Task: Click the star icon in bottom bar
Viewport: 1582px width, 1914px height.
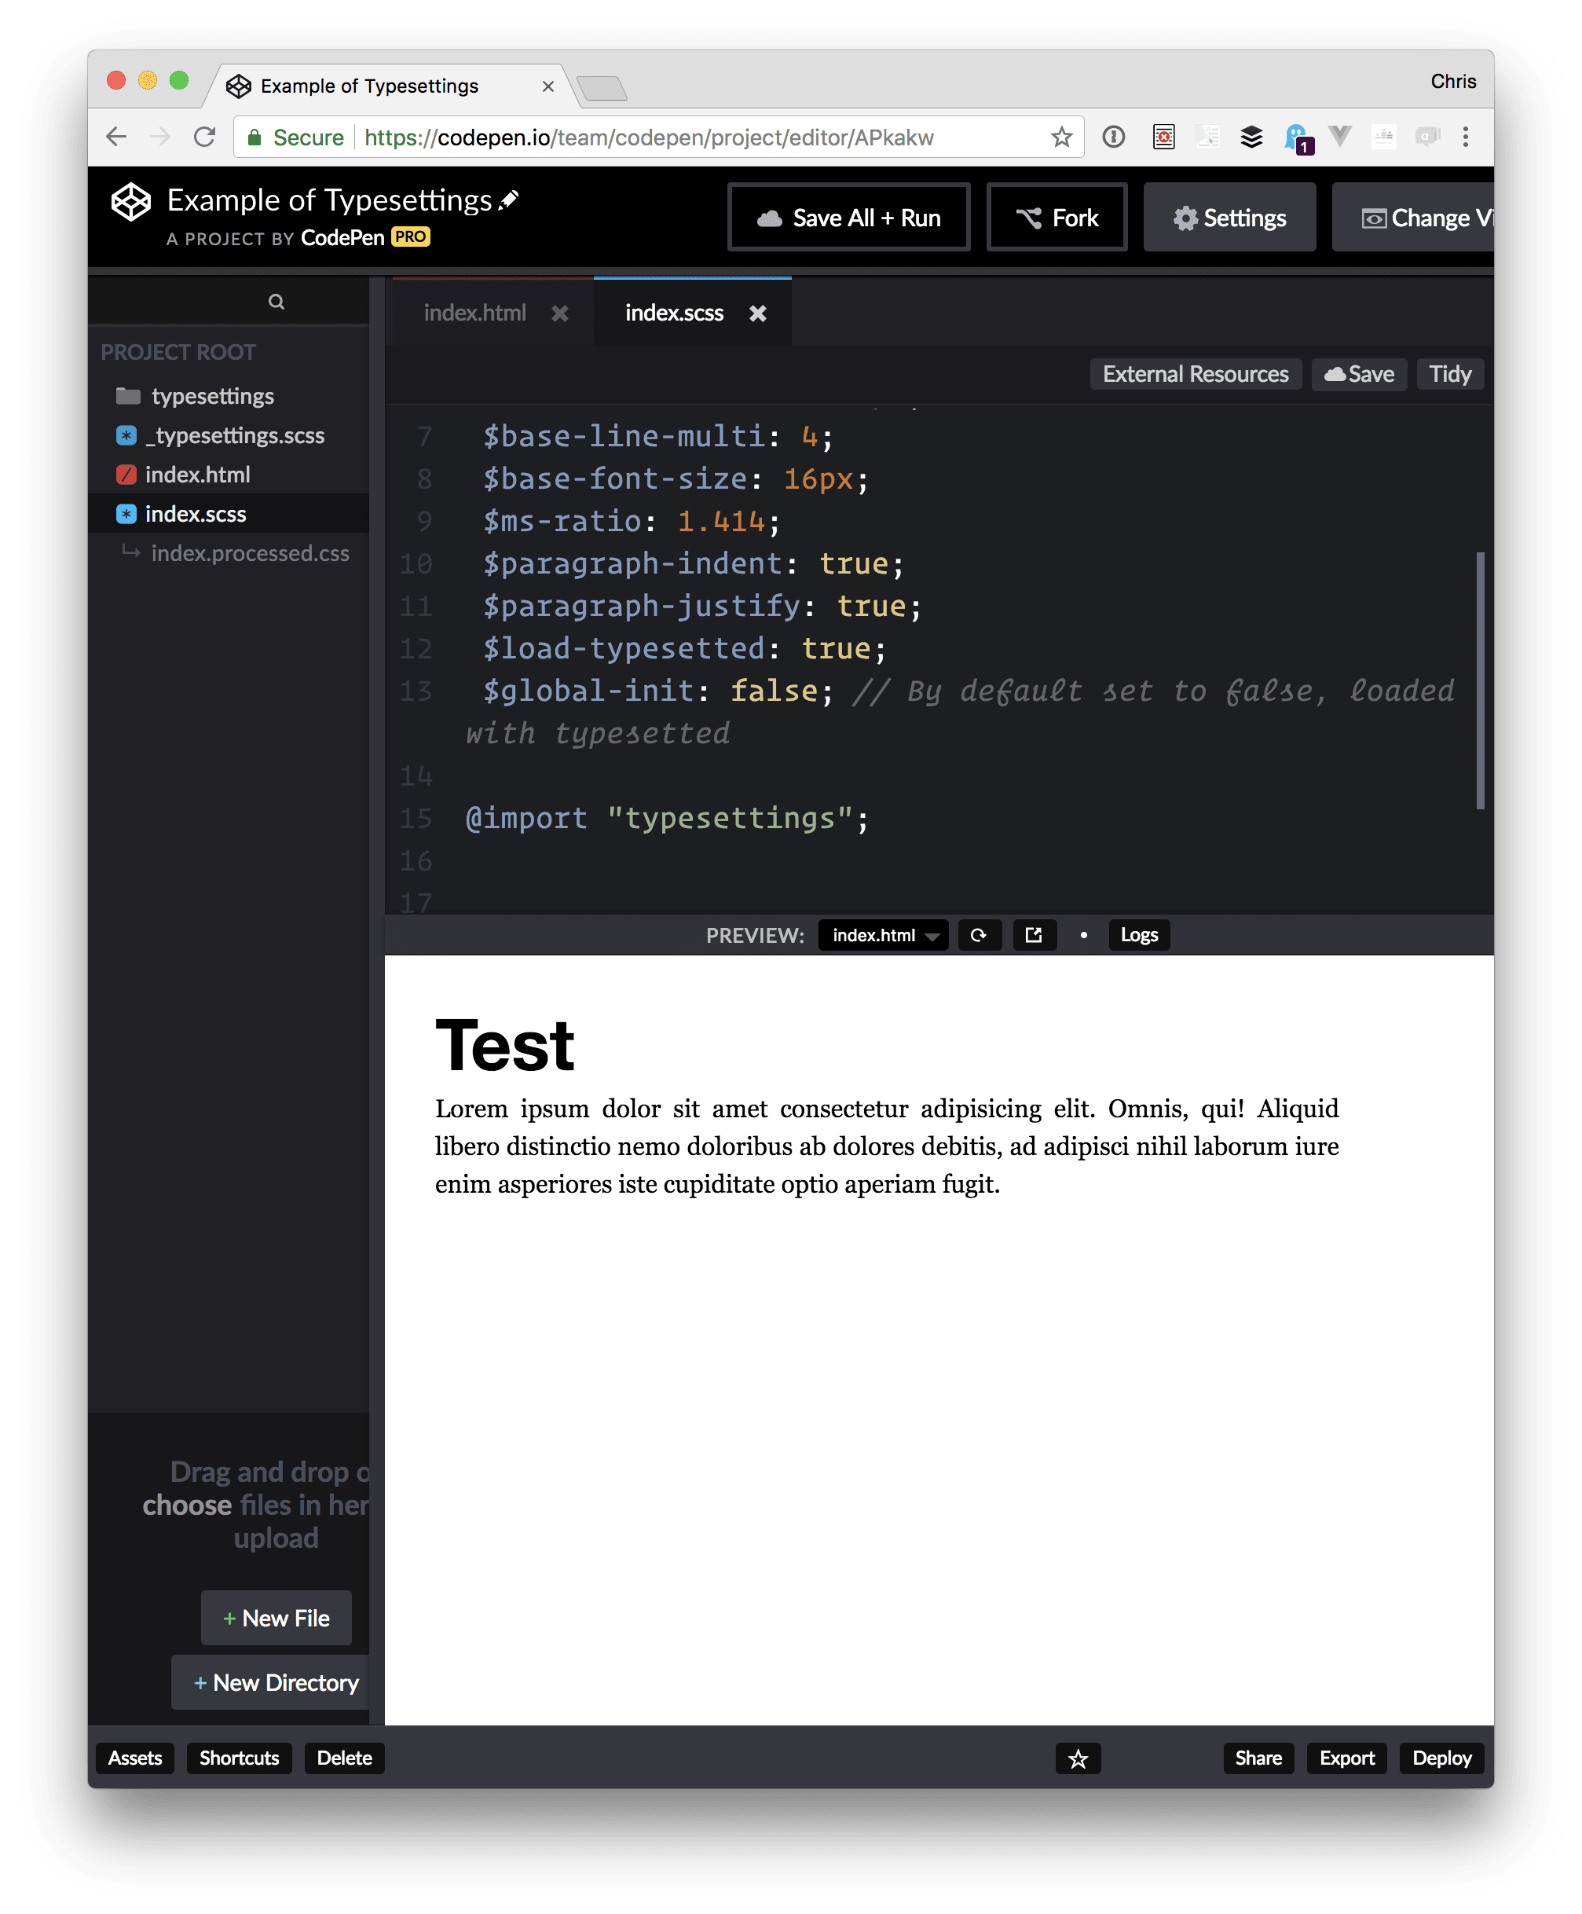Action: (1078, 1759)
